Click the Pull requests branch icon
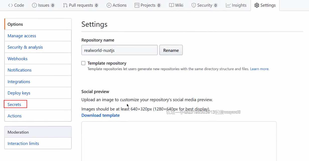Image resolution: width=309 pixels, height=161 pixels. 65,5
